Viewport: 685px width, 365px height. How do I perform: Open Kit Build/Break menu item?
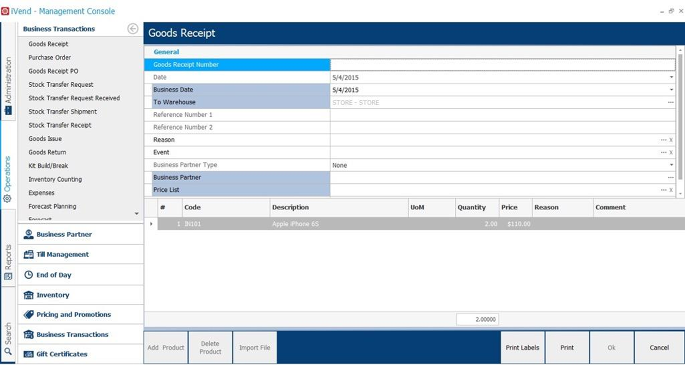click(x=48, y=166)
